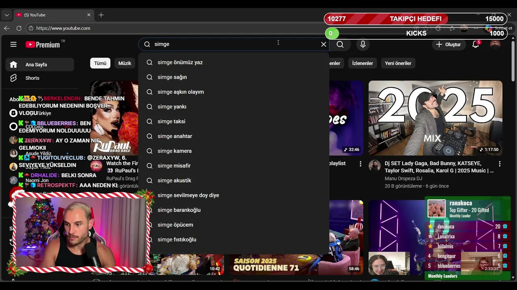The image size is (517, 290).
Task: Choose suggestion simge anahtar
Action: [x=233, y=136]
